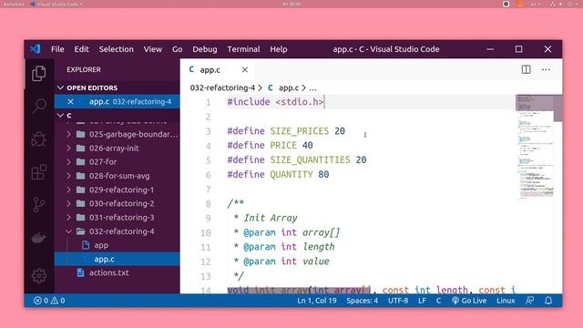Click the Linux status bar item
The image size is (583, 328).
[x=506, y=301]
